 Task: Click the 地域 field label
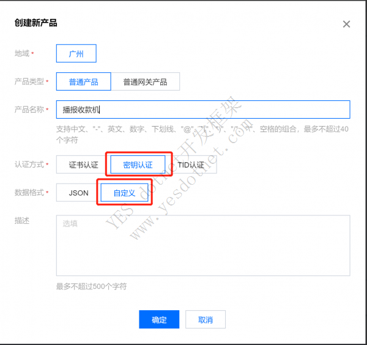pos(22,54)
